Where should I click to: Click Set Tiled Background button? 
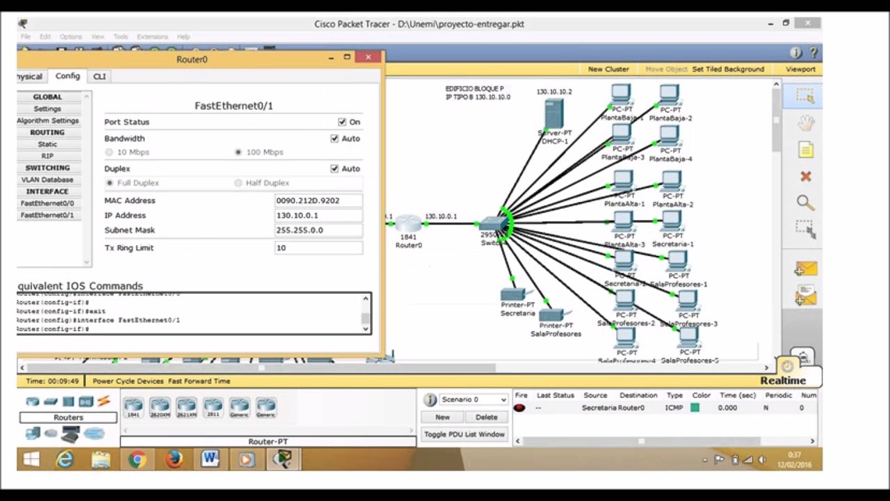(728, 69)
